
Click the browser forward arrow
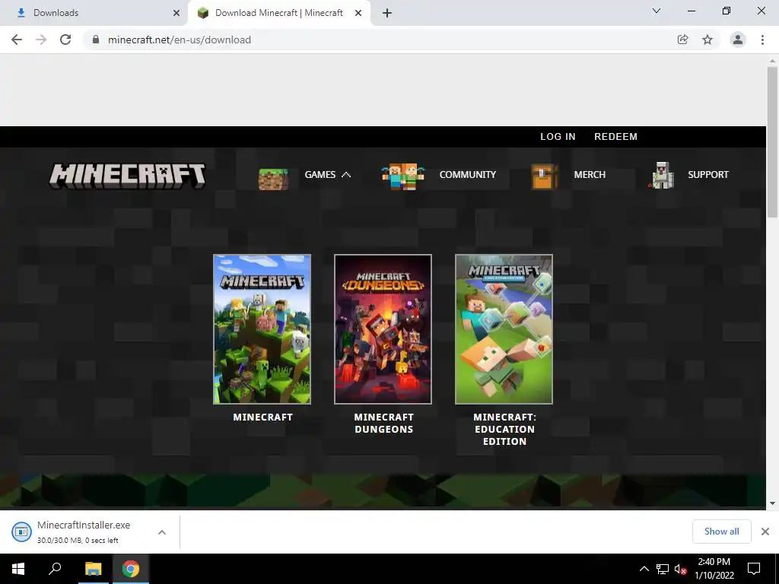[41, 40]
